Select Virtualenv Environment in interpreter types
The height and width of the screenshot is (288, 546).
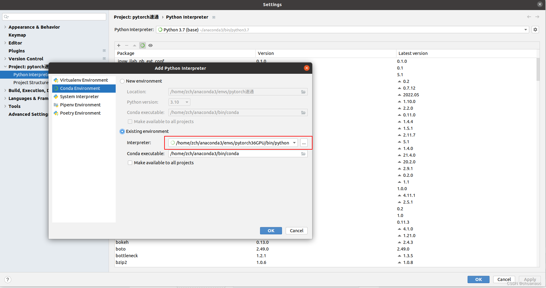click(84, 80)
